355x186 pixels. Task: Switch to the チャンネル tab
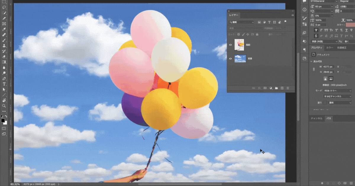click(x=316, y=118)
